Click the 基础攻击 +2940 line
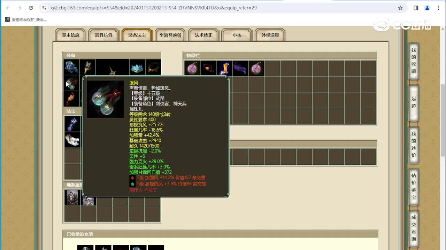 [145, 141]
